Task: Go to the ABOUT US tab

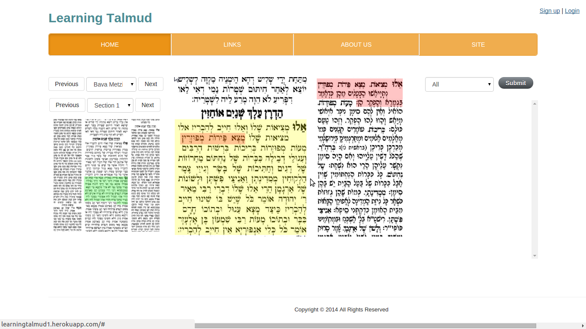Action: click(356, 45)
